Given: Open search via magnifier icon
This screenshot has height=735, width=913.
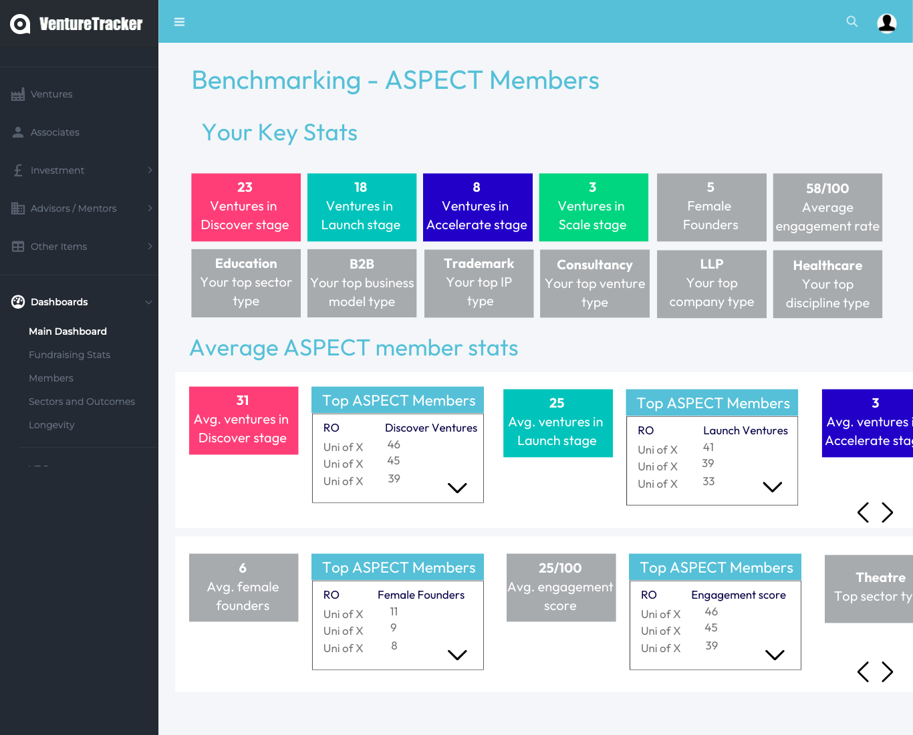Looking at the screenshot, I should pos(852,21).
